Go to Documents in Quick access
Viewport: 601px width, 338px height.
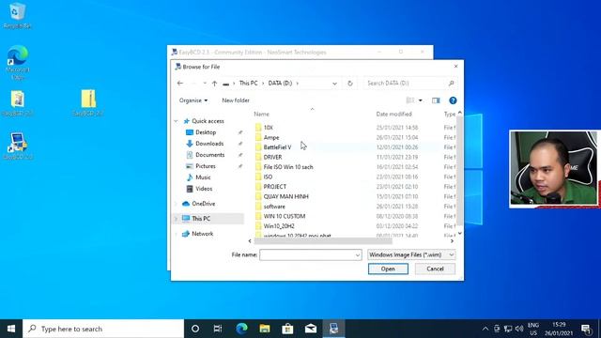point(209,155)
